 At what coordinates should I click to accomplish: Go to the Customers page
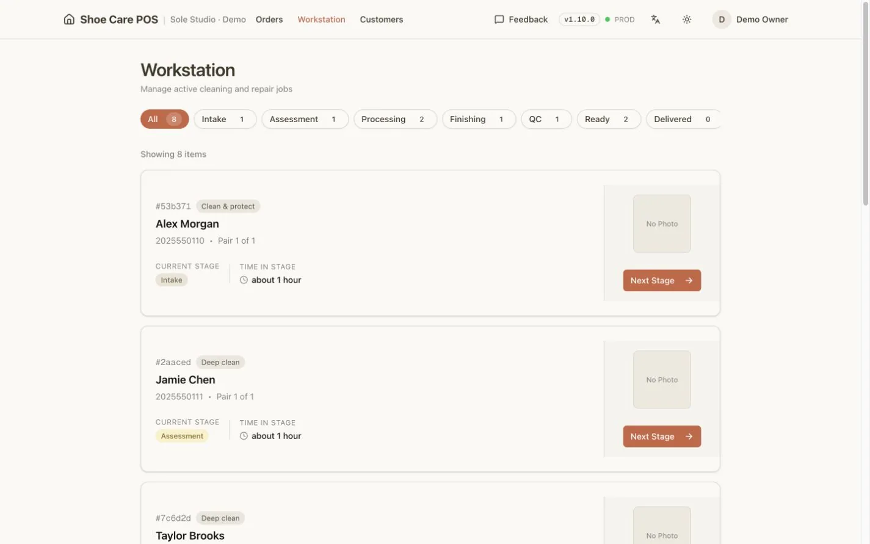pos(382,20)
